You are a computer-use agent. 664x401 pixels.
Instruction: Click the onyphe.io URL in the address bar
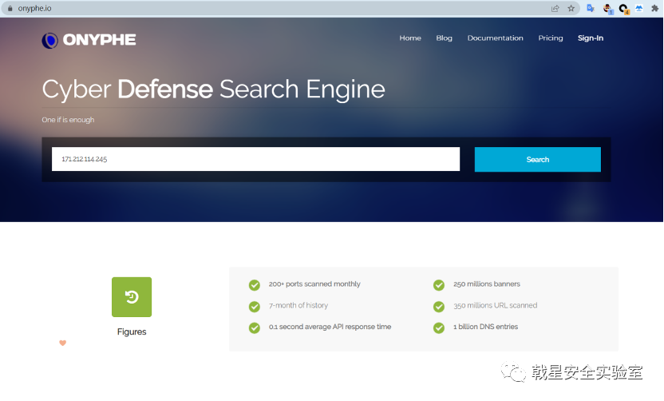tap(35, 9)
